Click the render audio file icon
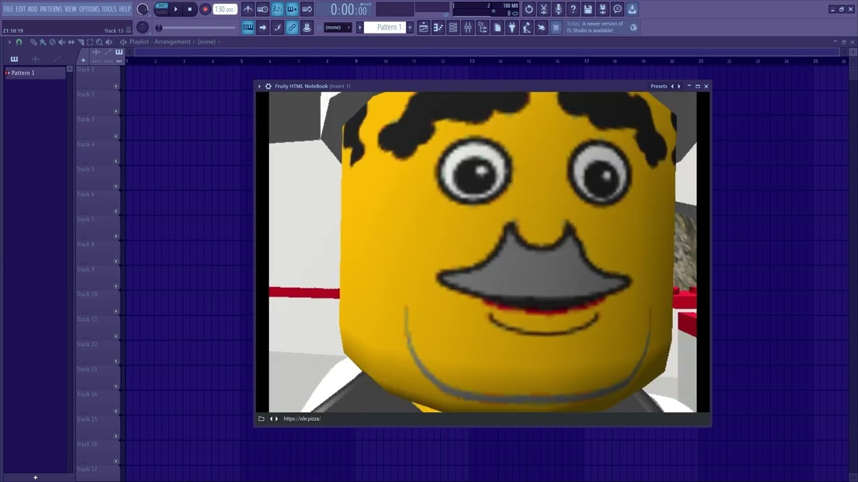Viewport: 858px width, 482px height. tap(603, 9)
